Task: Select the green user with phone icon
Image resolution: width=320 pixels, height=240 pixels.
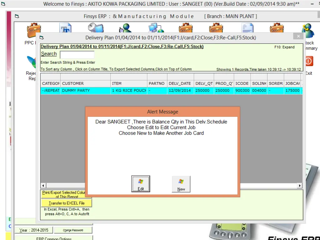Action: pyautogui.click(x=125, y=28)
